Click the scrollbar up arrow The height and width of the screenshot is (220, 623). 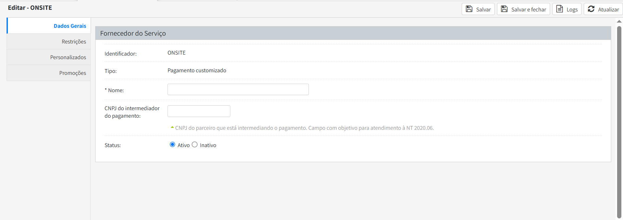pos(619,21)
